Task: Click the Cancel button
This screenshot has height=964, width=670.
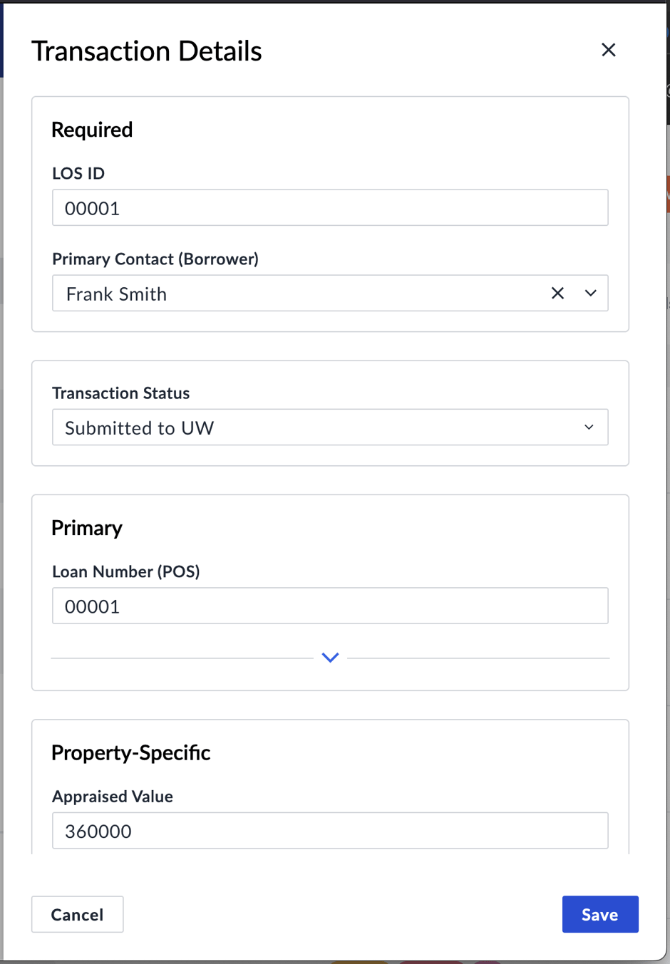Action: 77,914
